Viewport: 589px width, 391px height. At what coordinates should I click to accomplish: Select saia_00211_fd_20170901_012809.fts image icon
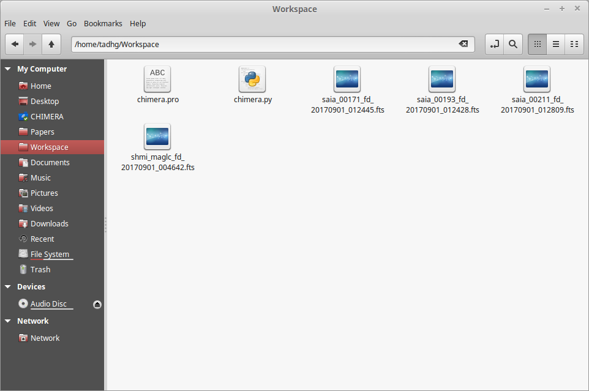coord(537,79)
